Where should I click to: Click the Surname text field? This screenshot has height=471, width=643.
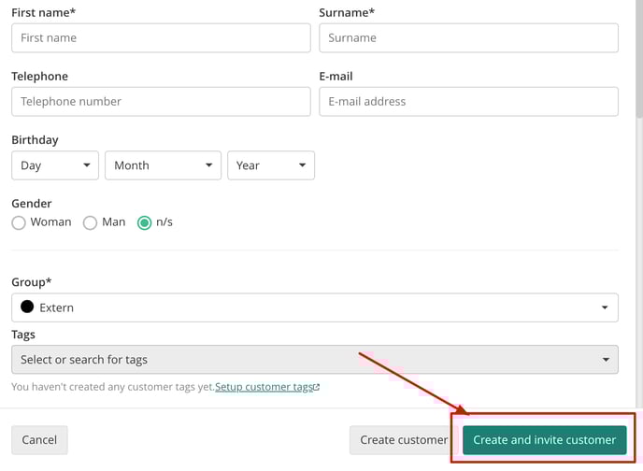(x=469, y=37)
